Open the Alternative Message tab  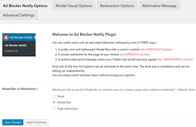(159, 6)
